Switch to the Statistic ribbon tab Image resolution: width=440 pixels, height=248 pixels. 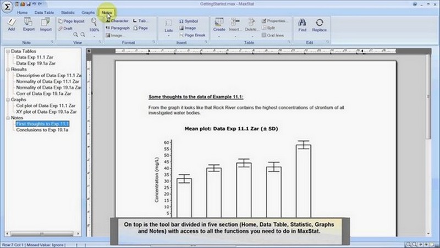68,12
